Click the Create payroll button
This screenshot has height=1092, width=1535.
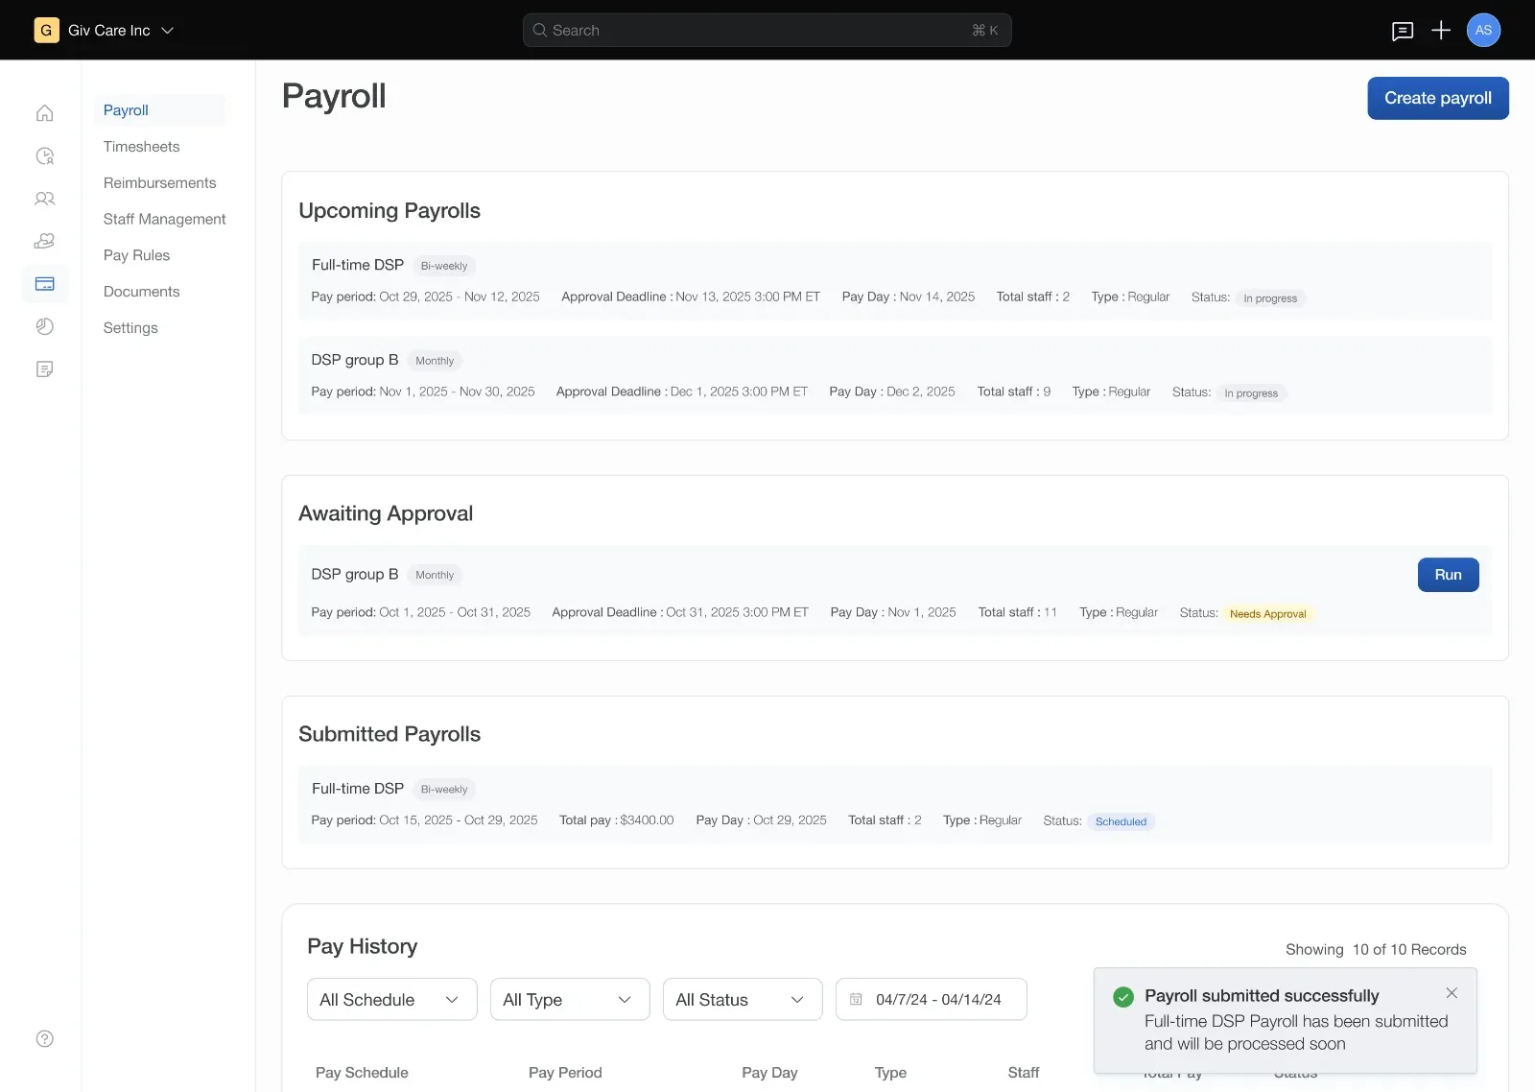(x=1437, y=99)
